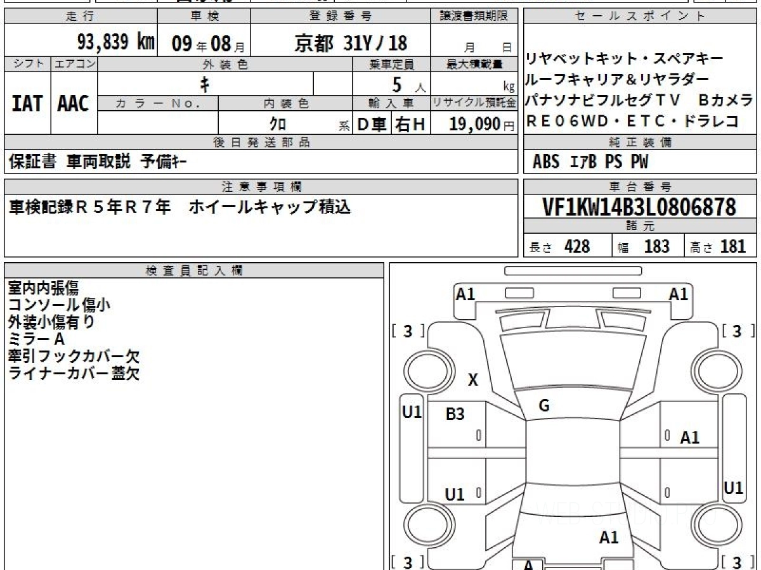Select the パナソナビフルセグTV Bカメラ line

point(639,100)
